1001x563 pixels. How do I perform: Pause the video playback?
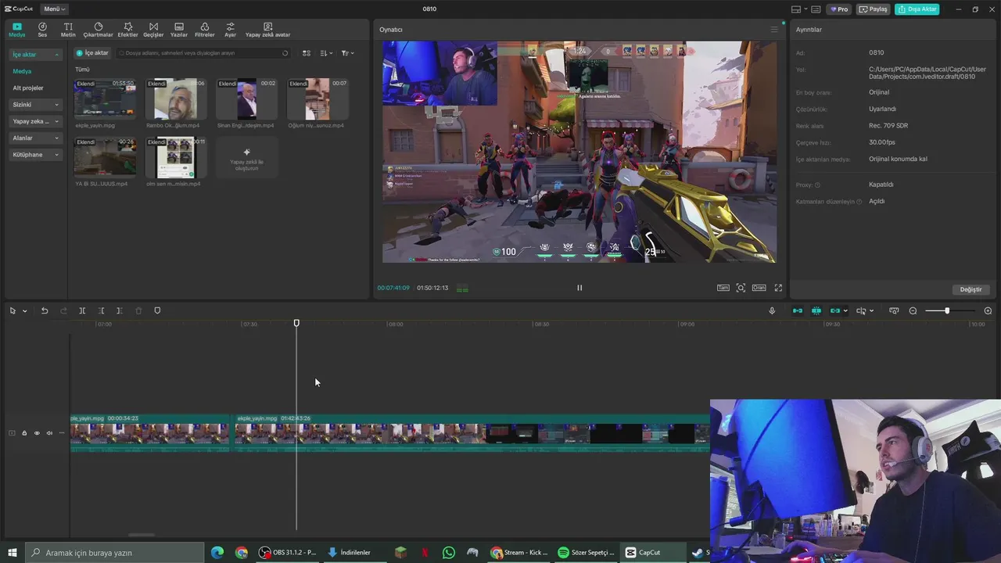(x=579, y=288)
